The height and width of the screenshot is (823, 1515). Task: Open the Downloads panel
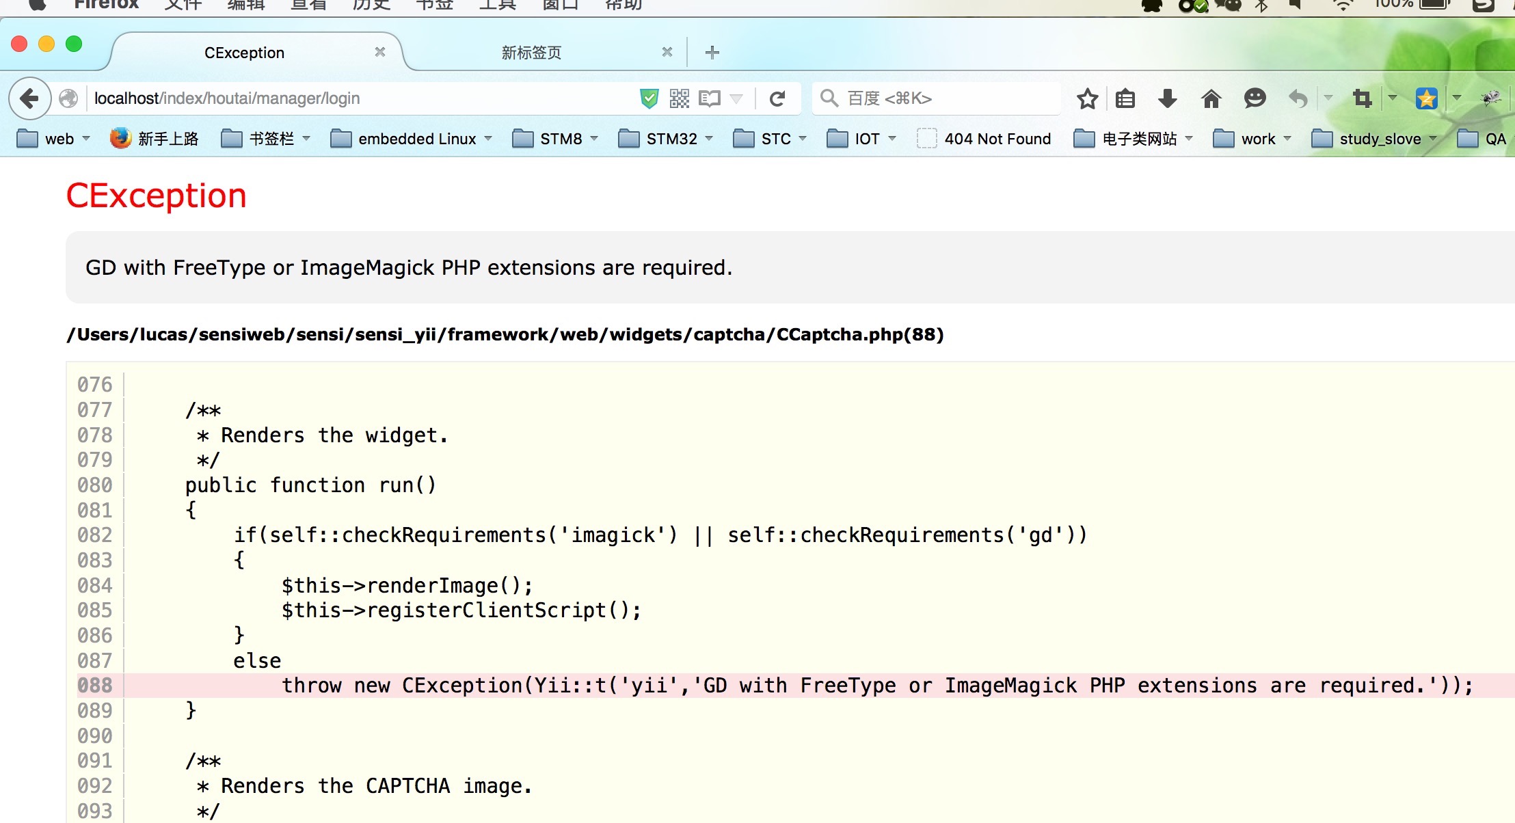click(x=1168, y=98)
